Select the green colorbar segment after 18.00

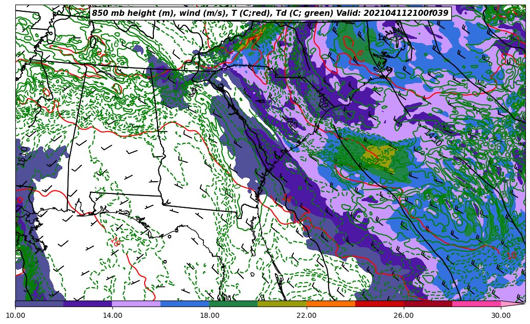pyautogui.click(x=233, y=304)
